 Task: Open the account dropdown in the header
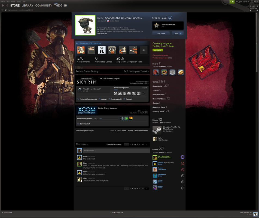tap(242, 2)
